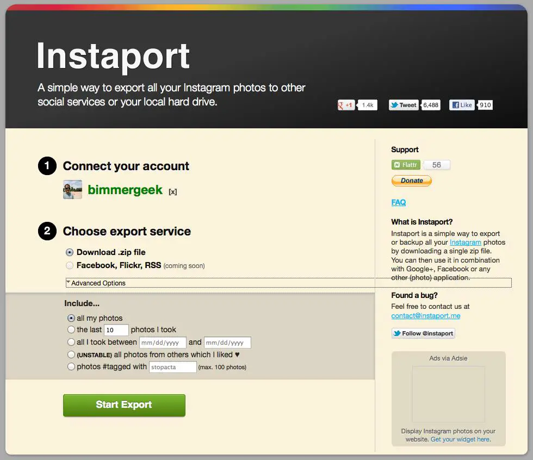Select 'the last ... photos I took' radio
The width and height of the screenshot is (533, 460).
[71, 330]
